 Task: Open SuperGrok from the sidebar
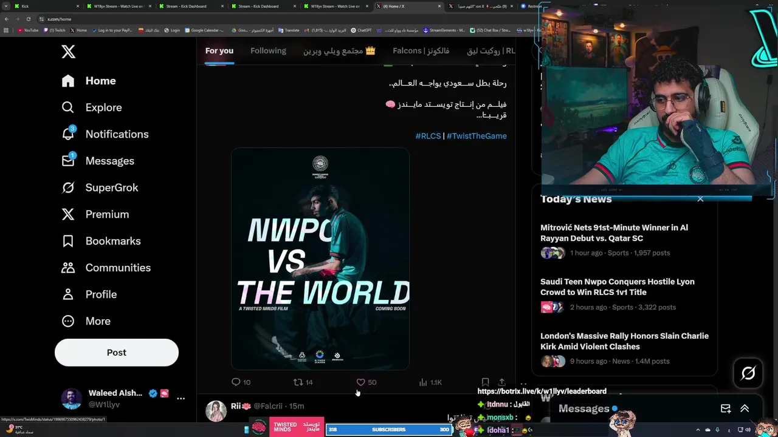pyautogui.click(x=100, y=188)
